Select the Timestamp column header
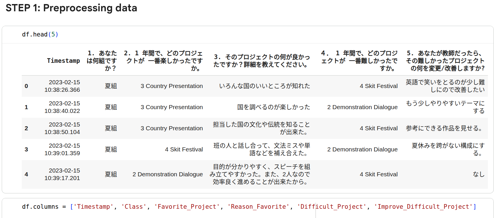Screen dimensions: 494x218 click(63, 61)
